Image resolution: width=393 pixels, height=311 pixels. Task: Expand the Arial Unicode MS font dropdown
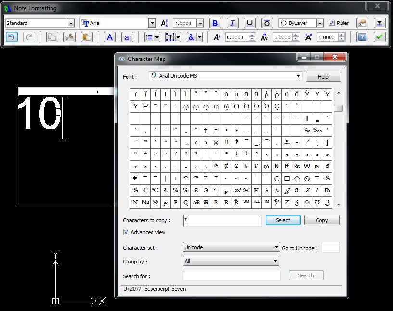tap(299, 76)
